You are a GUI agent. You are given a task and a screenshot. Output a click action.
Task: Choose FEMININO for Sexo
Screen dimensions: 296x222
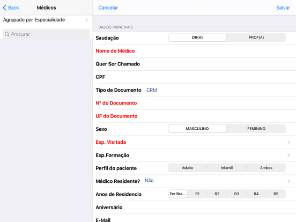coord(256,129)
